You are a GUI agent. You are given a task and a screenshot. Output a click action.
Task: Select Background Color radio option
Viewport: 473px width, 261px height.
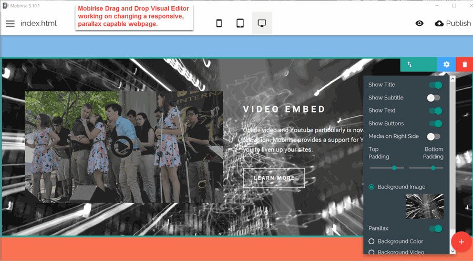(372, 242)
